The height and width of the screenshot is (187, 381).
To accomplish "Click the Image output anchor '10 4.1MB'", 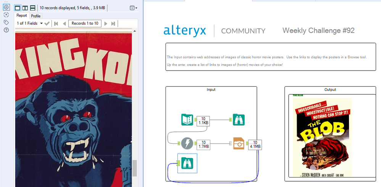I will click(x=255, y=144).
